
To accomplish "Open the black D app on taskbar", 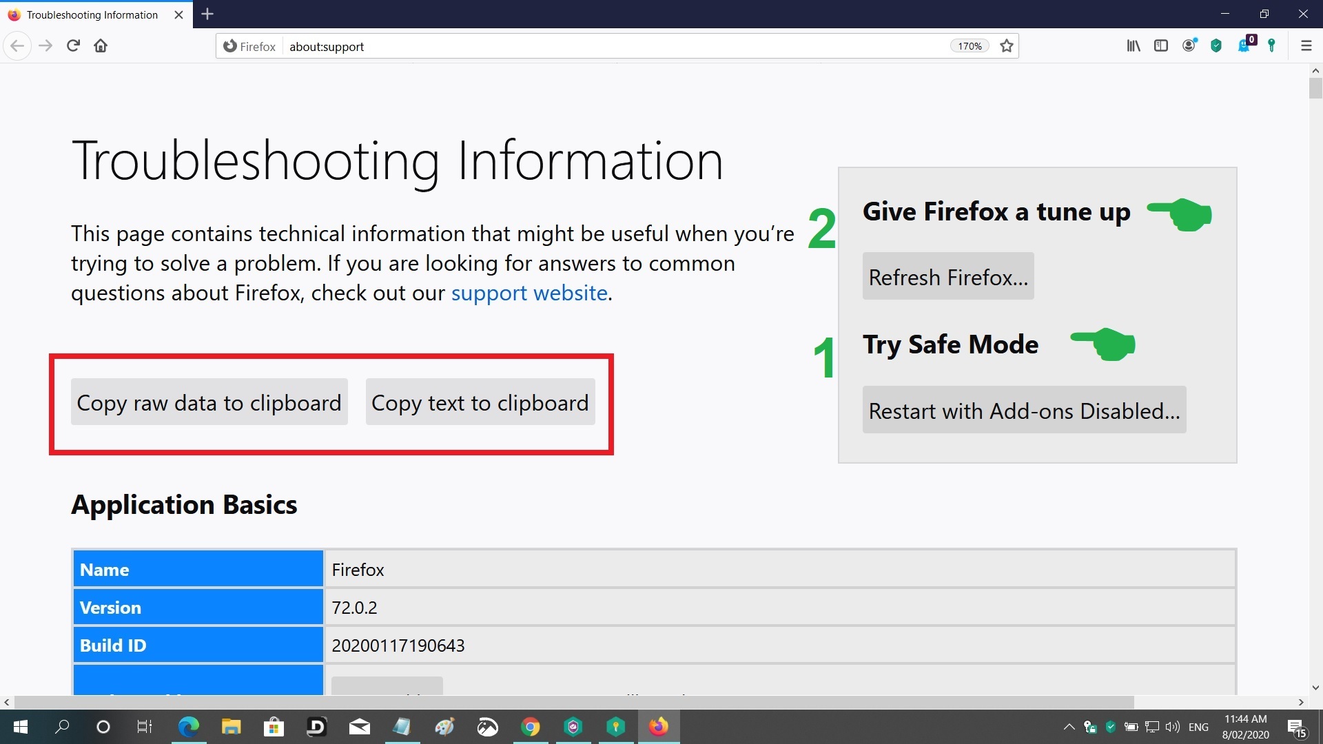I will point(316,727).
